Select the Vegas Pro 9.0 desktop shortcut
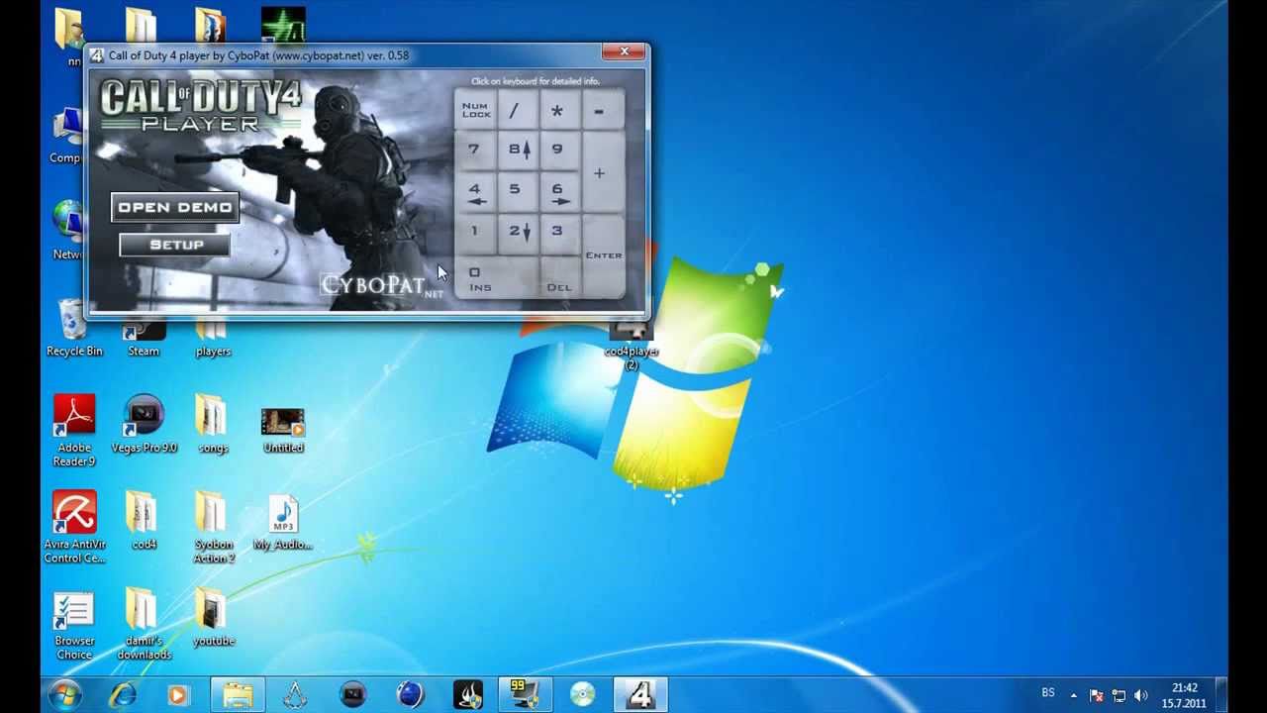1267x713 pixels. coord(144,425)
